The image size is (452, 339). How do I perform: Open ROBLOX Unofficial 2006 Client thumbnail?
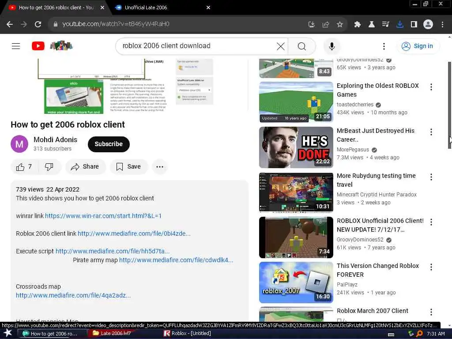pos(296,237)
